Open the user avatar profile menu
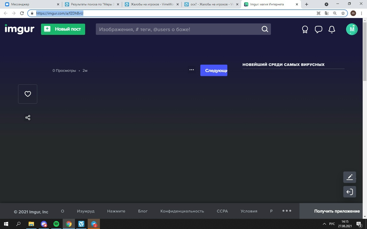This screenshot has width=367, height=229. (352, 29)
